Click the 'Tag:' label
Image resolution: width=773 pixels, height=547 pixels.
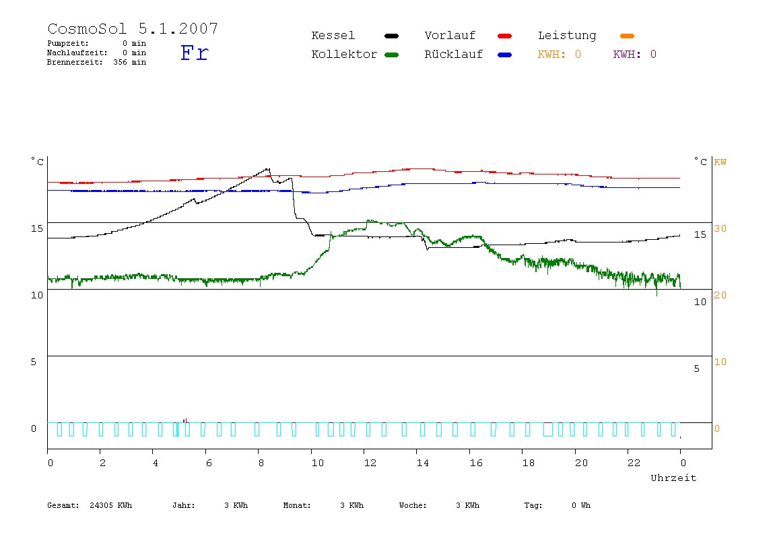click(533, 505)
